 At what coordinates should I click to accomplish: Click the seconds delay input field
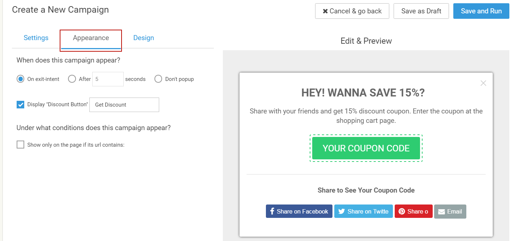point(108,79)
